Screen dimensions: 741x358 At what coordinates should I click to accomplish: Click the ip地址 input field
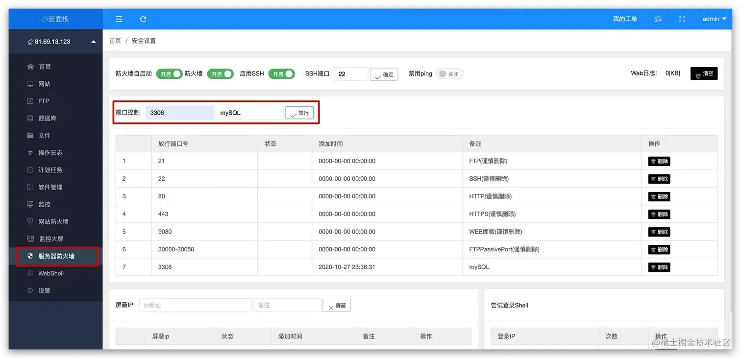pos(196,305)
